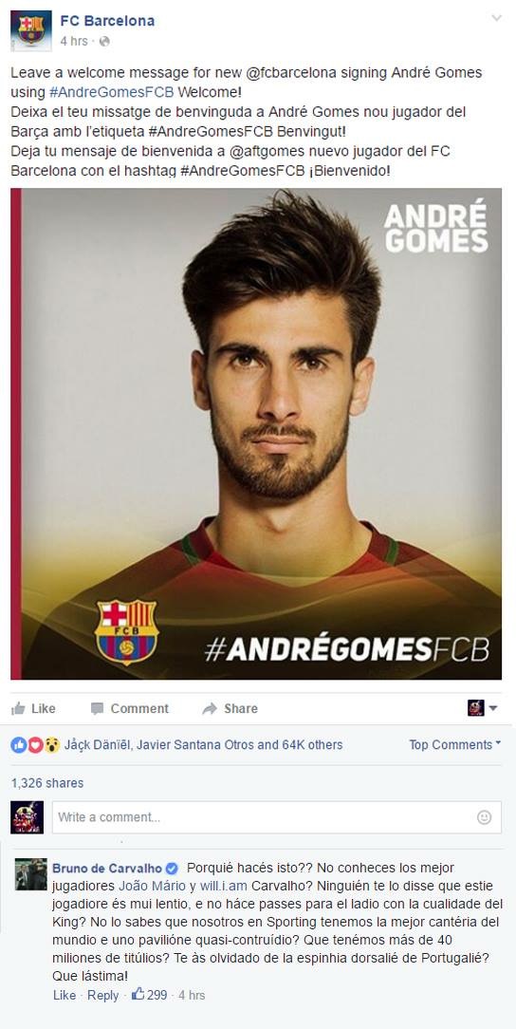Focus the Write a comment field

click(276, 817)
